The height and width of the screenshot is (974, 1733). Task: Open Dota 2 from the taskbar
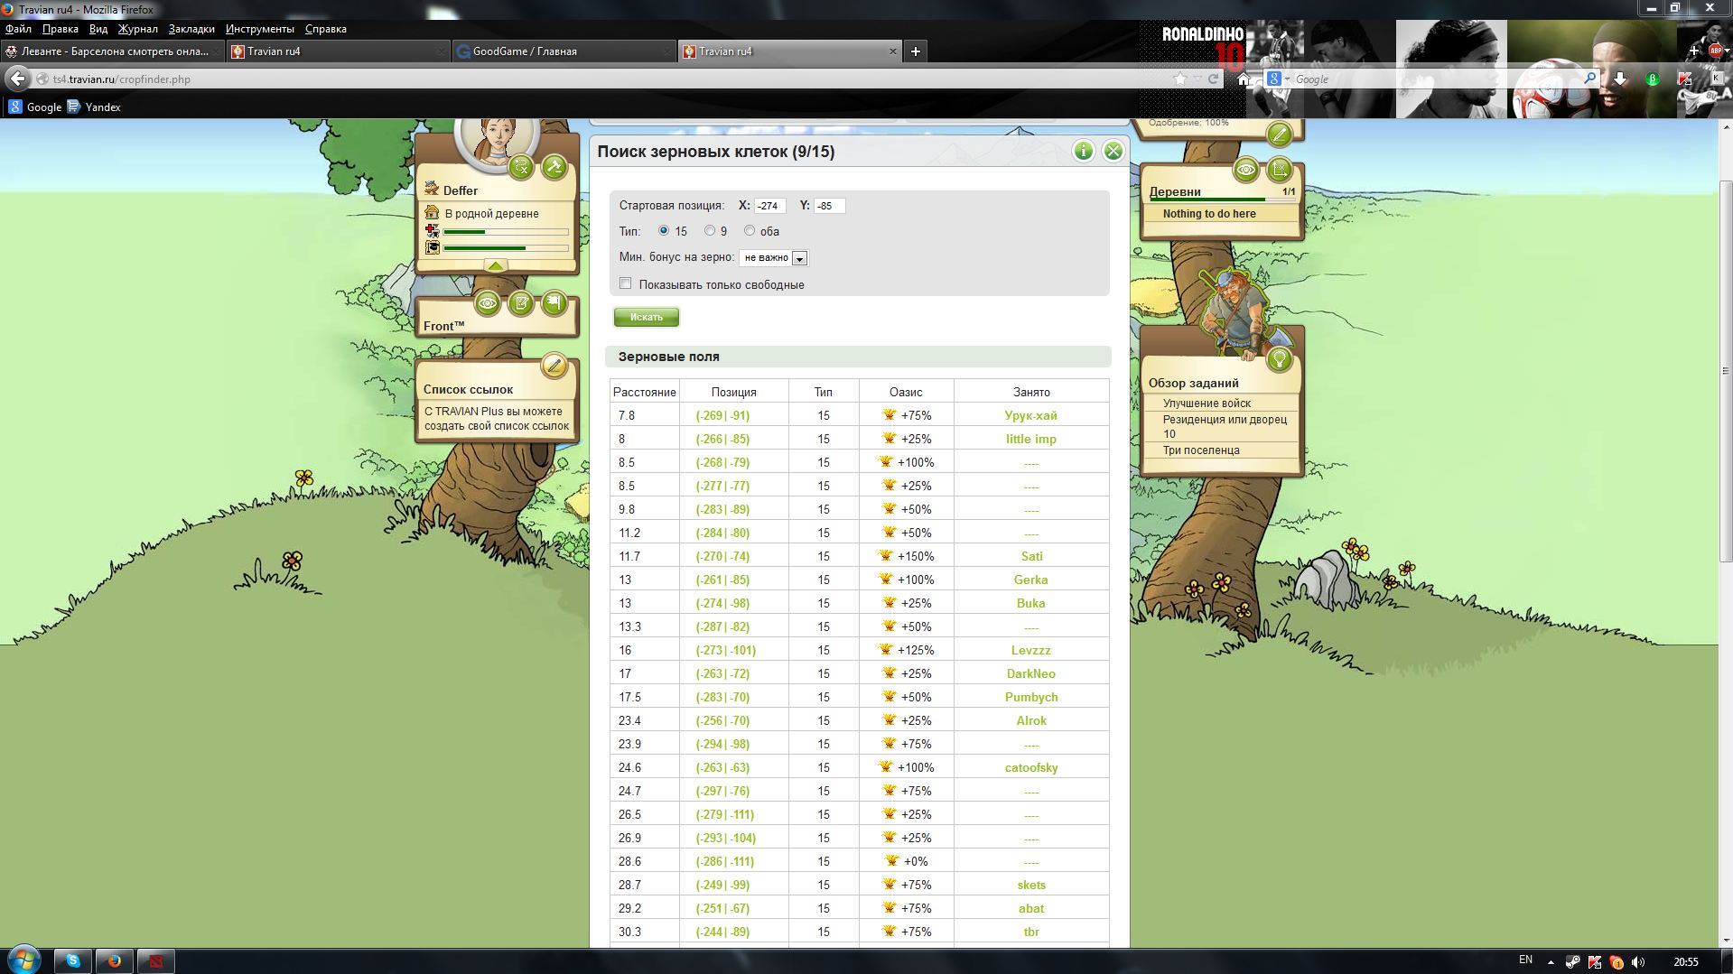coord(155,960)
